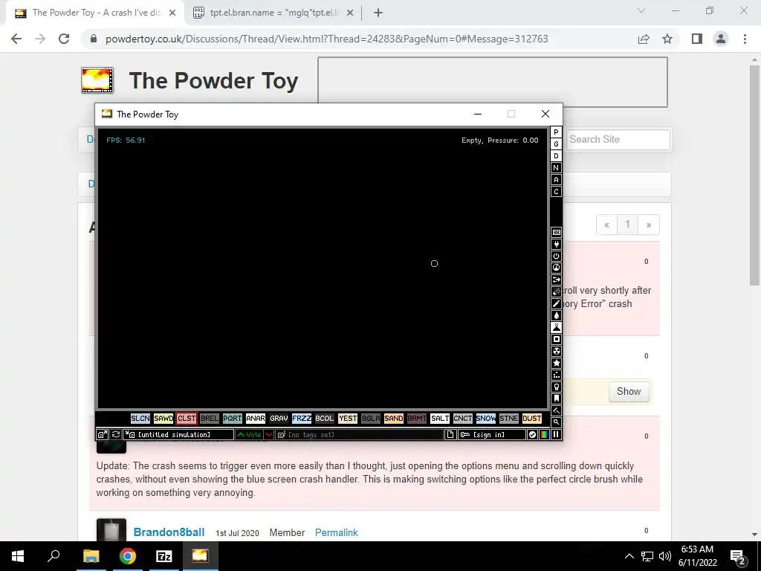Show hidden system tray icons
The height and width of the screenshot is (571, 761).
pyautogui.click(x=629, y=556)
